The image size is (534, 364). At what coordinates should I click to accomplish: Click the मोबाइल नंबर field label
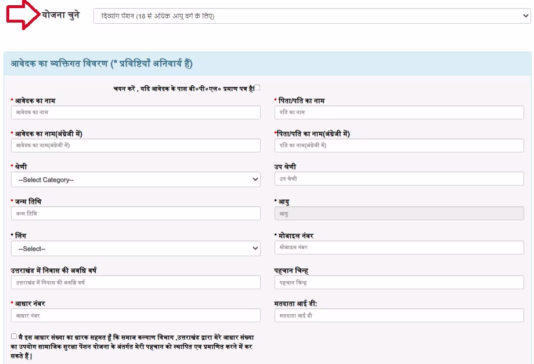click(295, 235)
